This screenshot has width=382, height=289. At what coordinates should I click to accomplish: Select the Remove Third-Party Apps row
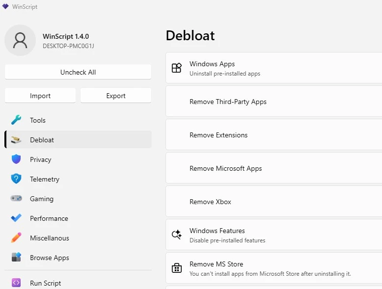tap(274, 101)
